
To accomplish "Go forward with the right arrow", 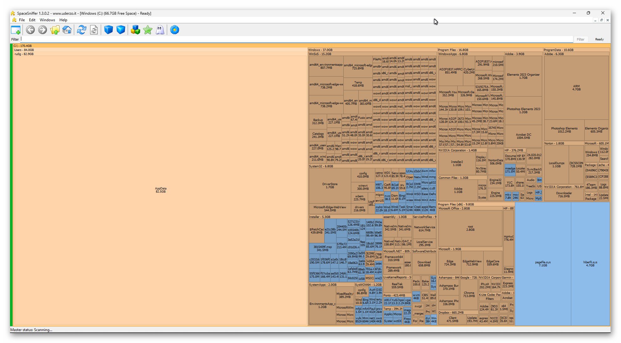I will tap(43, 30).
